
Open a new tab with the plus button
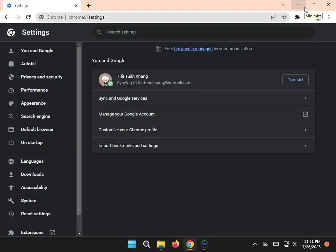click(x=89, y=6)
